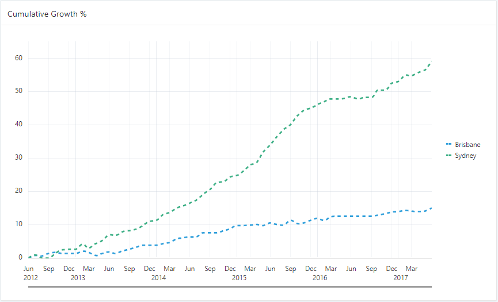Click the 60 label on the y-axis
Image resolution: width=498 pixels, height=302 pixels.
click(x=19, y=58)
